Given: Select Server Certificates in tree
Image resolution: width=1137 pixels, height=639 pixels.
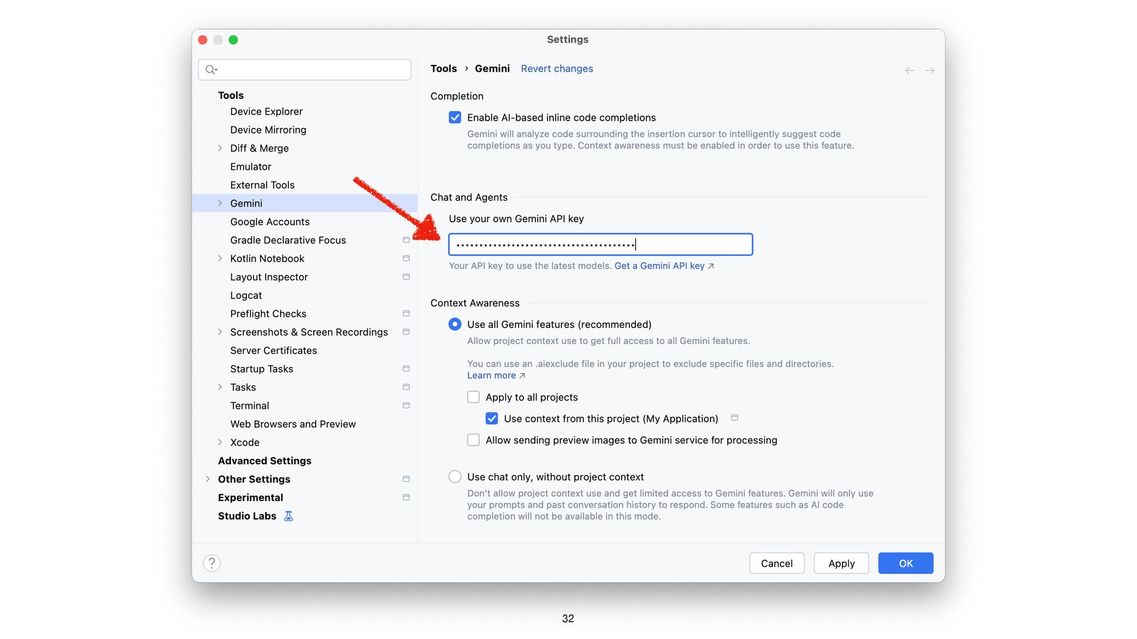Looking at the screenshot, I should [x=273, y=350].
